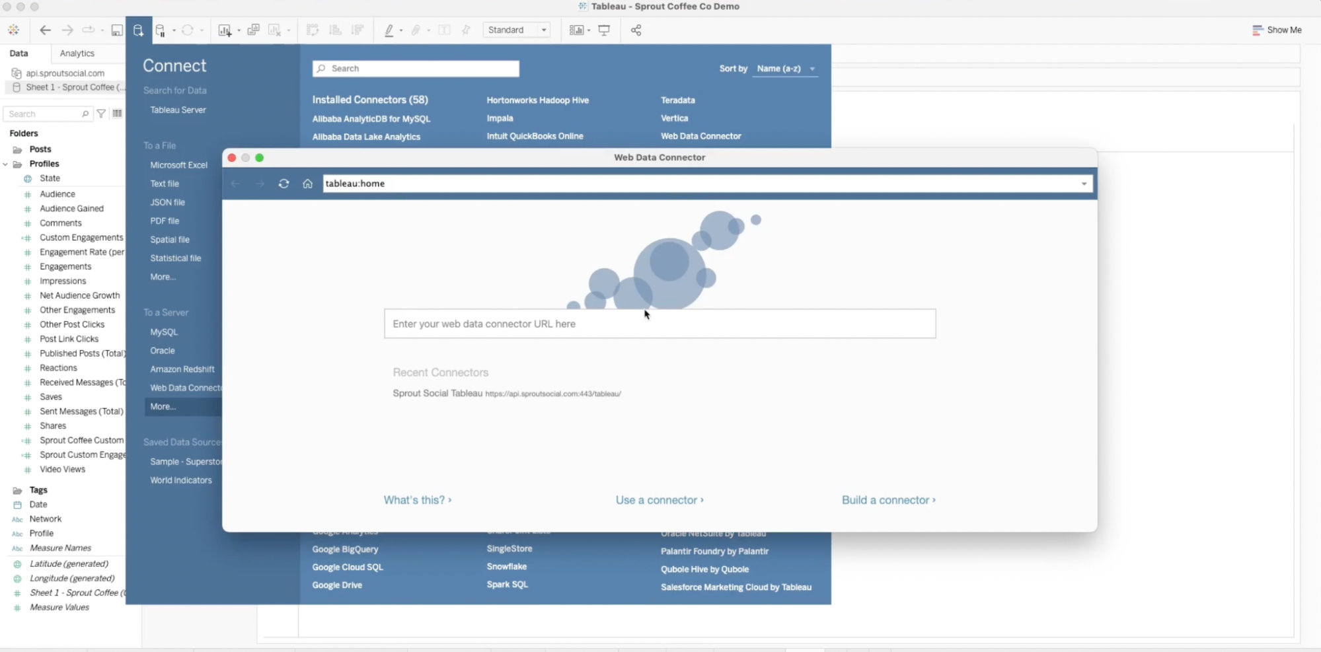The image size is (1321, 652).
Task: Select Tableau Server in Connect pane
Action: pos(178,110)
